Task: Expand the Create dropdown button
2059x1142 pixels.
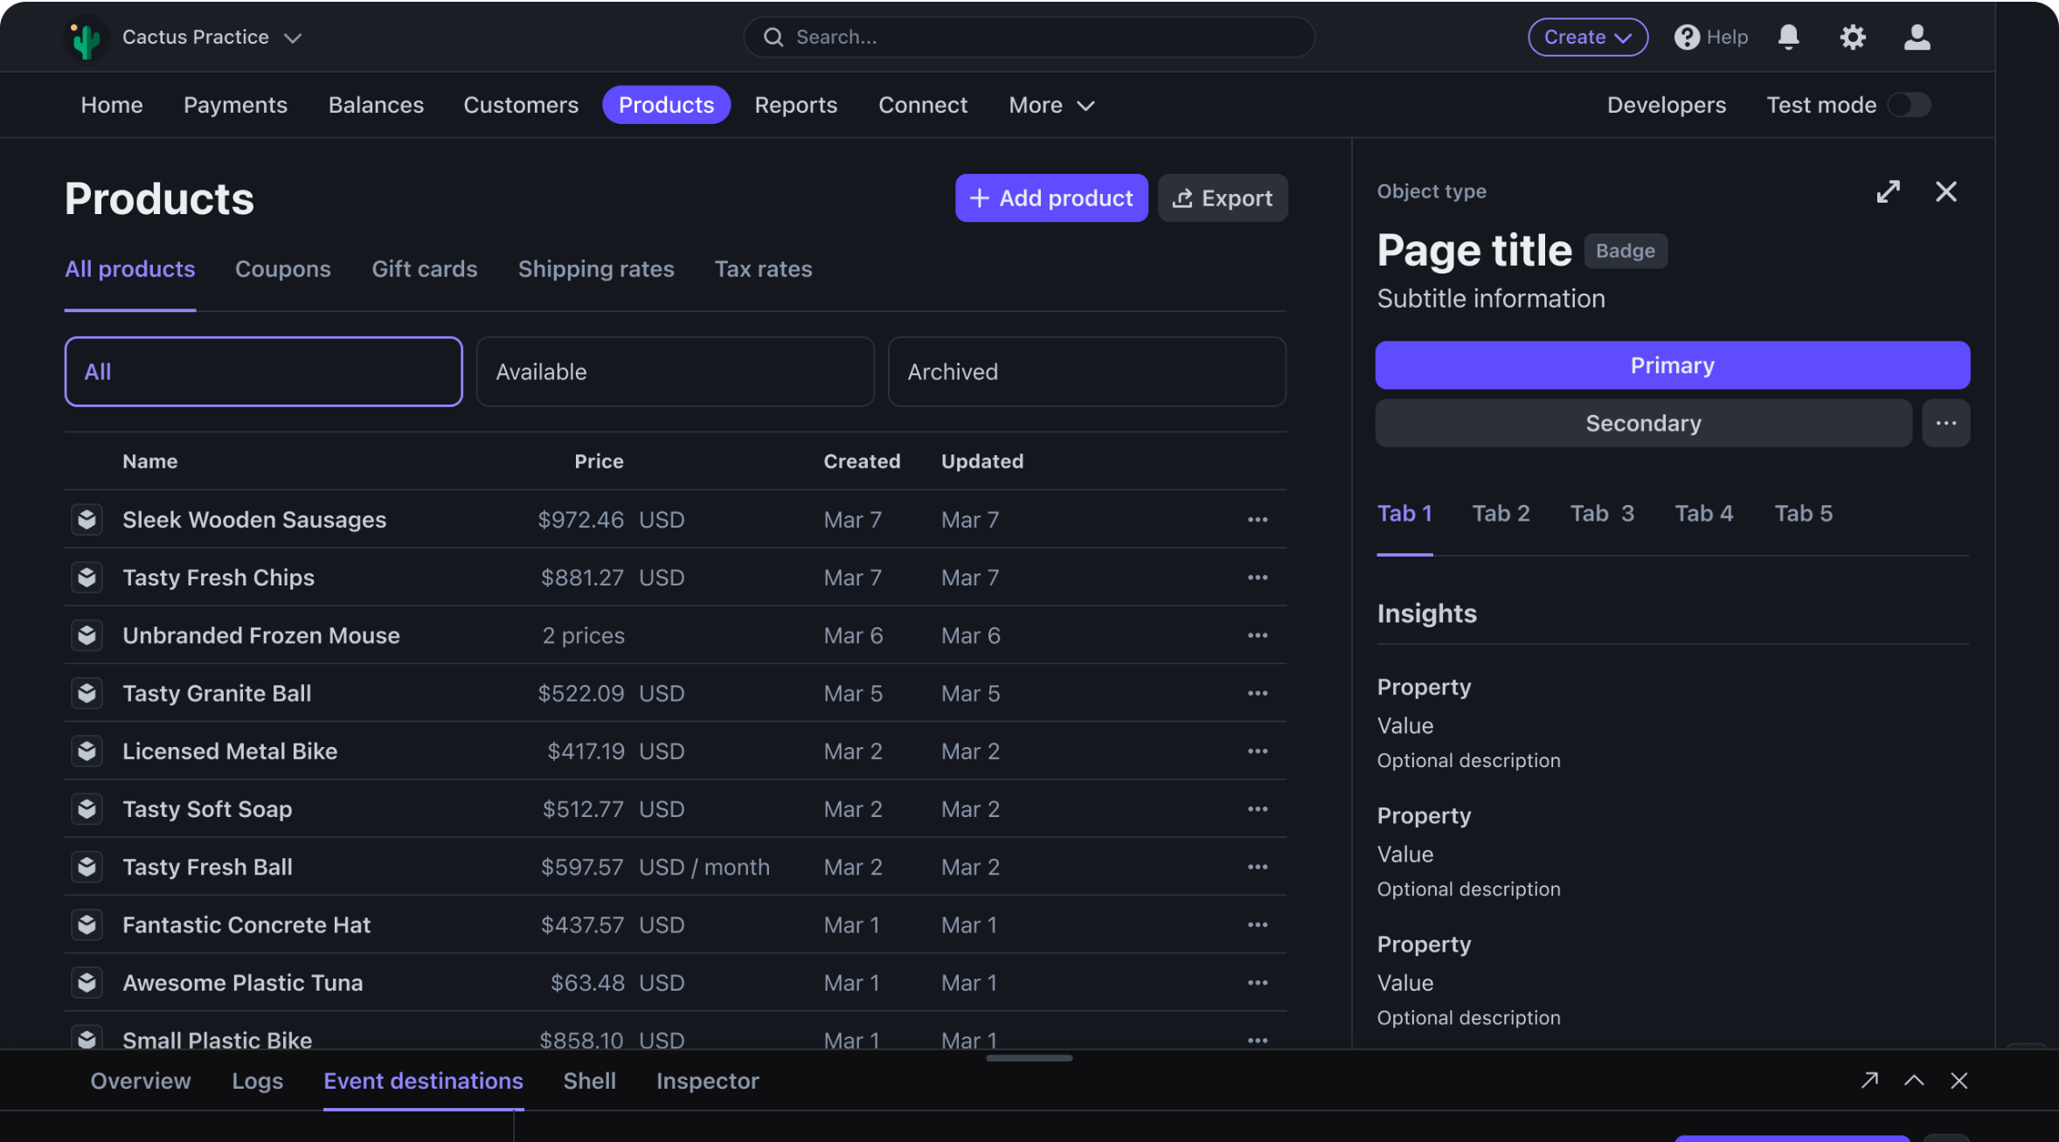Action: click(x=1587, y=37)
